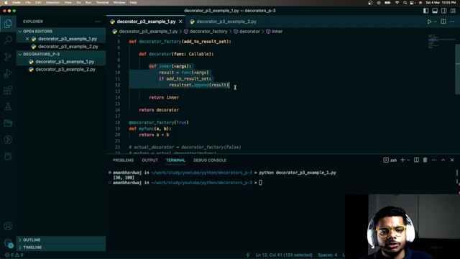
Task: Open decorator_p3_example_2.py in DECORATORS_P-3 folder
Action: pyautogui.click(x=65, y=69)
